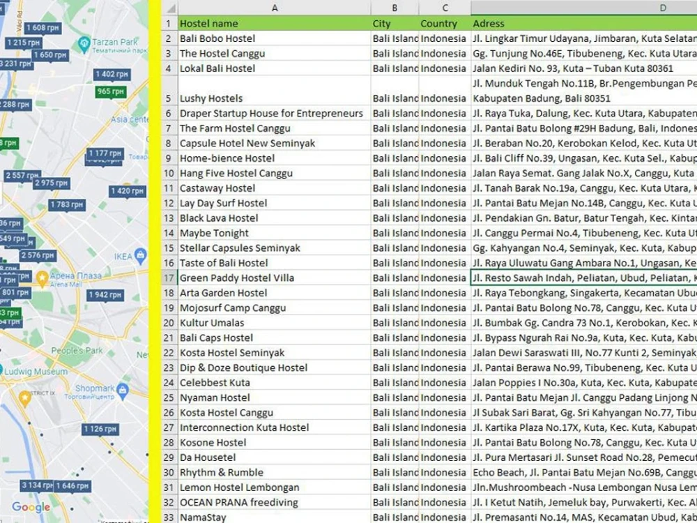697x523 pixels.
Task: Click the 'Hostel name' header cell
Action: [274, 24]
